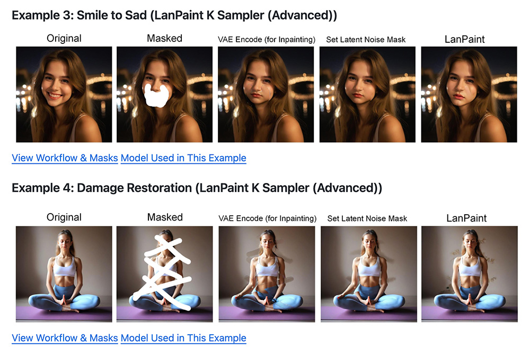Open Model Used link below smile example
Viewport: 530px width, 357px height.
click(x=183, y=158)
